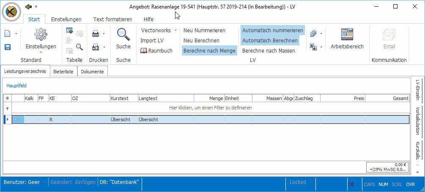Open the Bieterliste tab
425x192 pixels.
[x=63, y=72]
